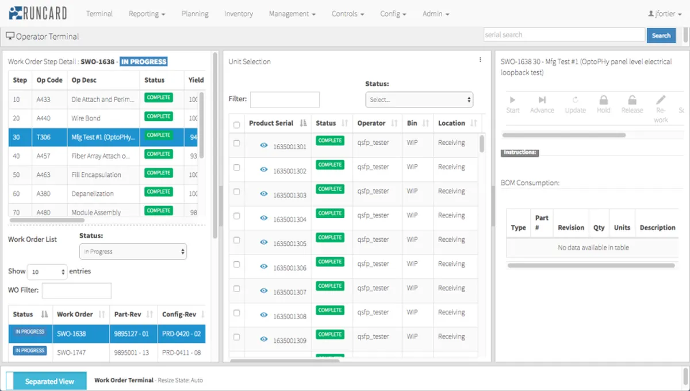Viewport: 690px width, 391px height.
Task: Click the Advance step-forward icon
Action: (x=542, y=100)
